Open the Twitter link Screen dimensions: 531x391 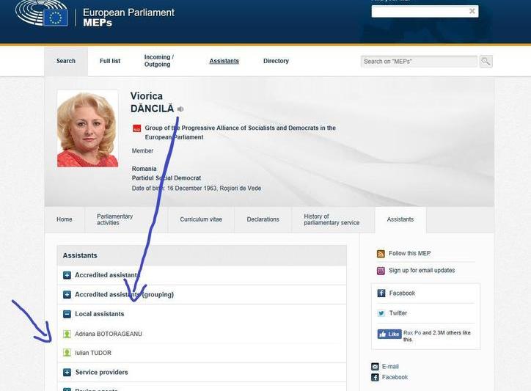(x=398, y=313)
